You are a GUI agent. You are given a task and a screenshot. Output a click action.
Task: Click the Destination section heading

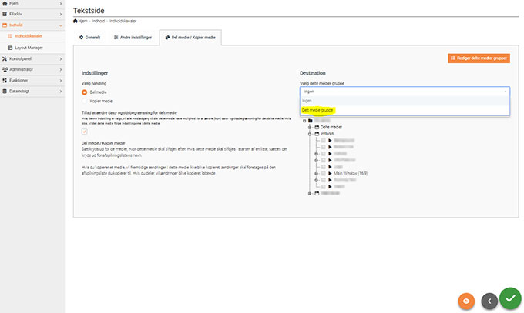(x=312, y=73)
